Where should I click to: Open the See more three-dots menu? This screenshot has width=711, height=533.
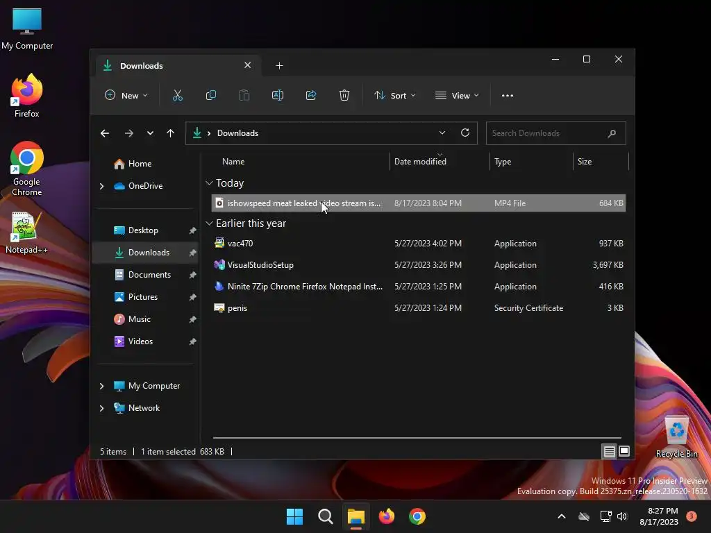point(508,96)
